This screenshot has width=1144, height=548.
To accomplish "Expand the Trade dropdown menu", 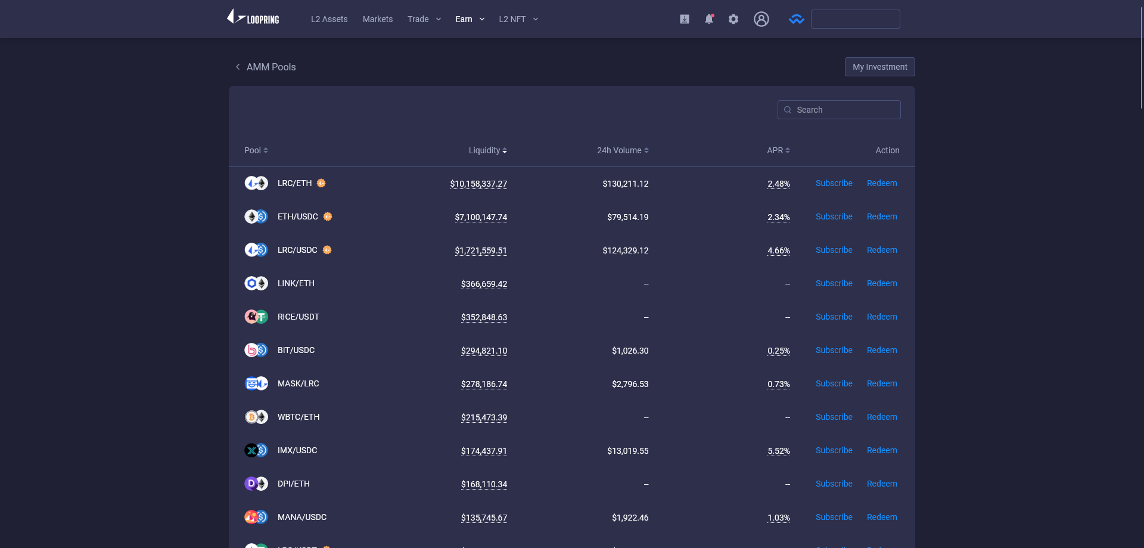I will coord(424,19).
